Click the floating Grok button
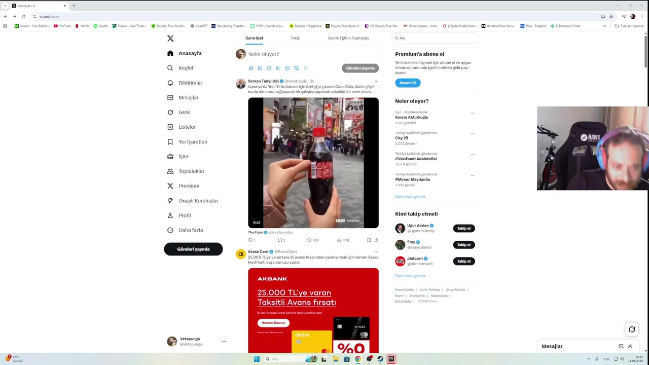Image resolution: width=649 pixels, height=365 pixels. coord(632,330)
